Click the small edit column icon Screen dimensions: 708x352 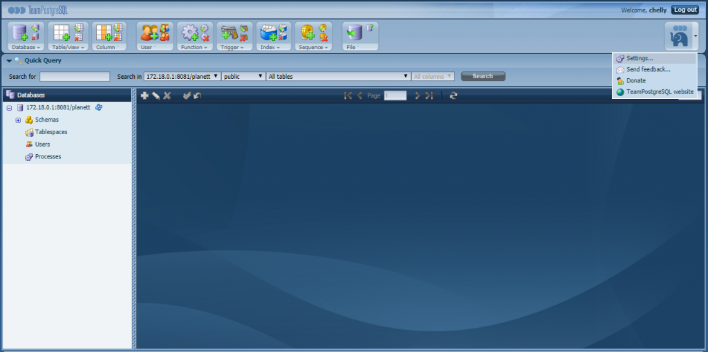pyautogui.click(x=118, y=28)
